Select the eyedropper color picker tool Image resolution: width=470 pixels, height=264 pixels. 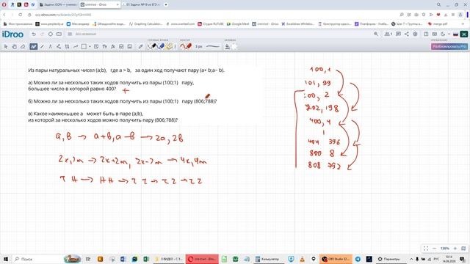pyautogui.click(x=140, y=46)
